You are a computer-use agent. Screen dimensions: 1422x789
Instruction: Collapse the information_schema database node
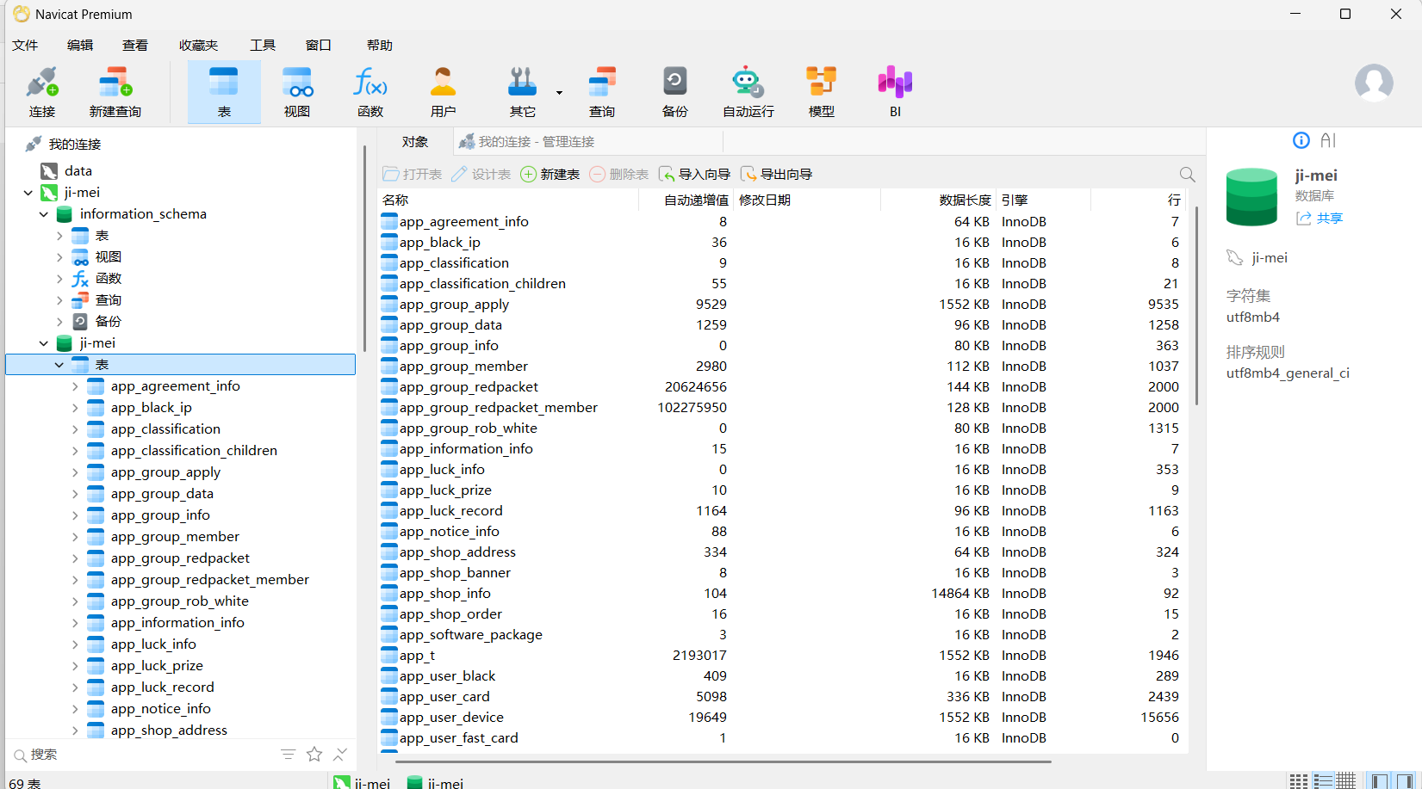tap(44, 214)
